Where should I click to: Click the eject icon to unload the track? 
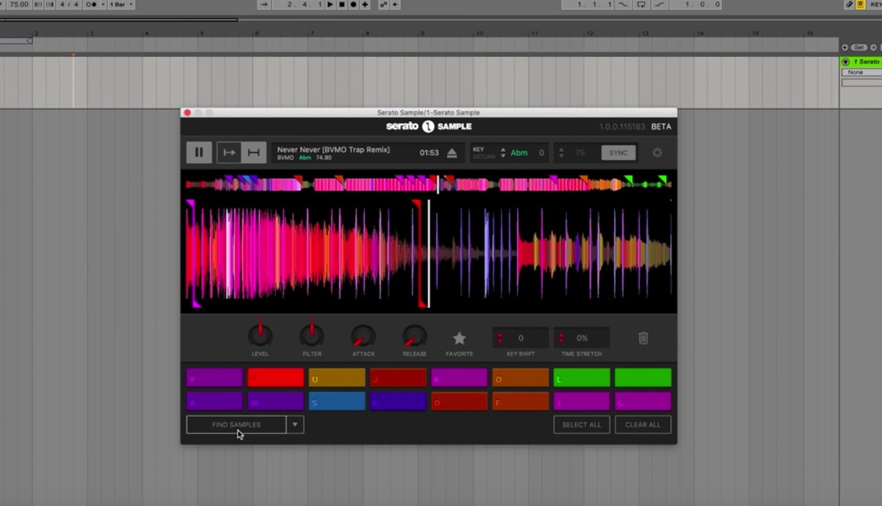tap(452, 152)
